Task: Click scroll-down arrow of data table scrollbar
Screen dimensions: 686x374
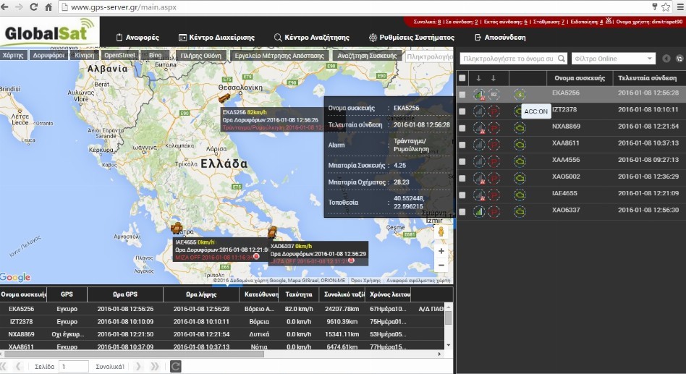Action: (x=448, y=345)
